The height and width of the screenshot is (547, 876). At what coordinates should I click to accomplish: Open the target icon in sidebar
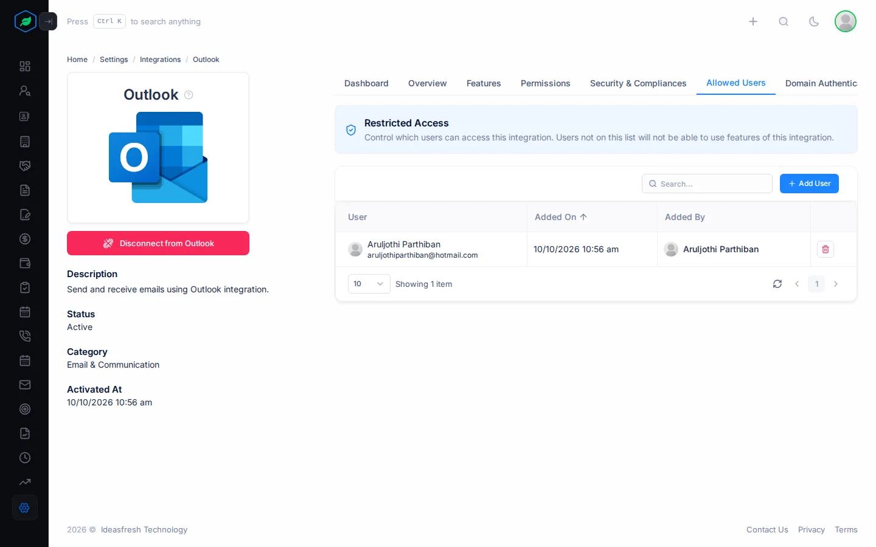point(25,409)
